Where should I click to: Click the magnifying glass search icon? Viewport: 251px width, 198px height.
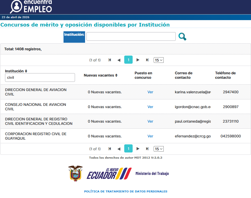click(x=182, y=37)
